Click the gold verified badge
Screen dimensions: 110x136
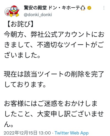point(89,8)
